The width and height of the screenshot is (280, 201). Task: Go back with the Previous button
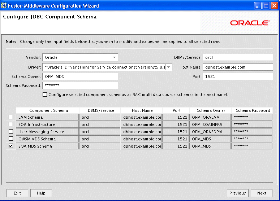pyautogui.click(x=237, y=193)
